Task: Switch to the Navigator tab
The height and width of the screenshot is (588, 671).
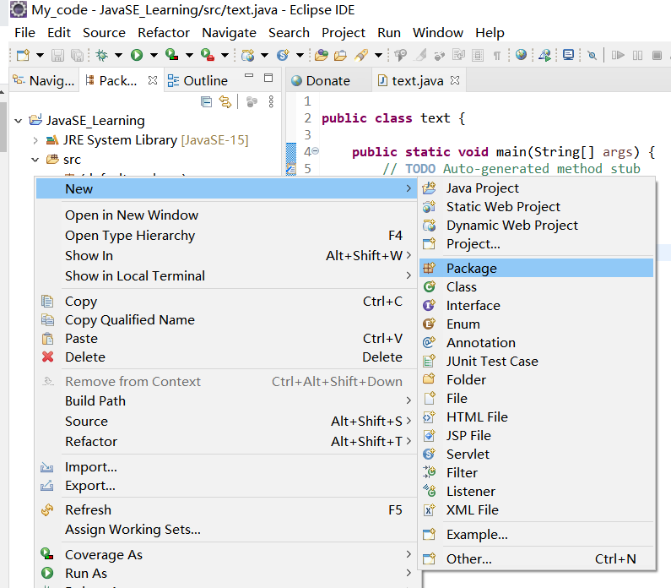Action: coord(43,80)
